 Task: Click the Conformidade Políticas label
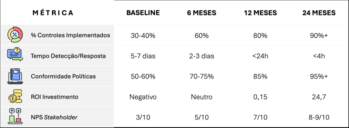pos(63,76)
